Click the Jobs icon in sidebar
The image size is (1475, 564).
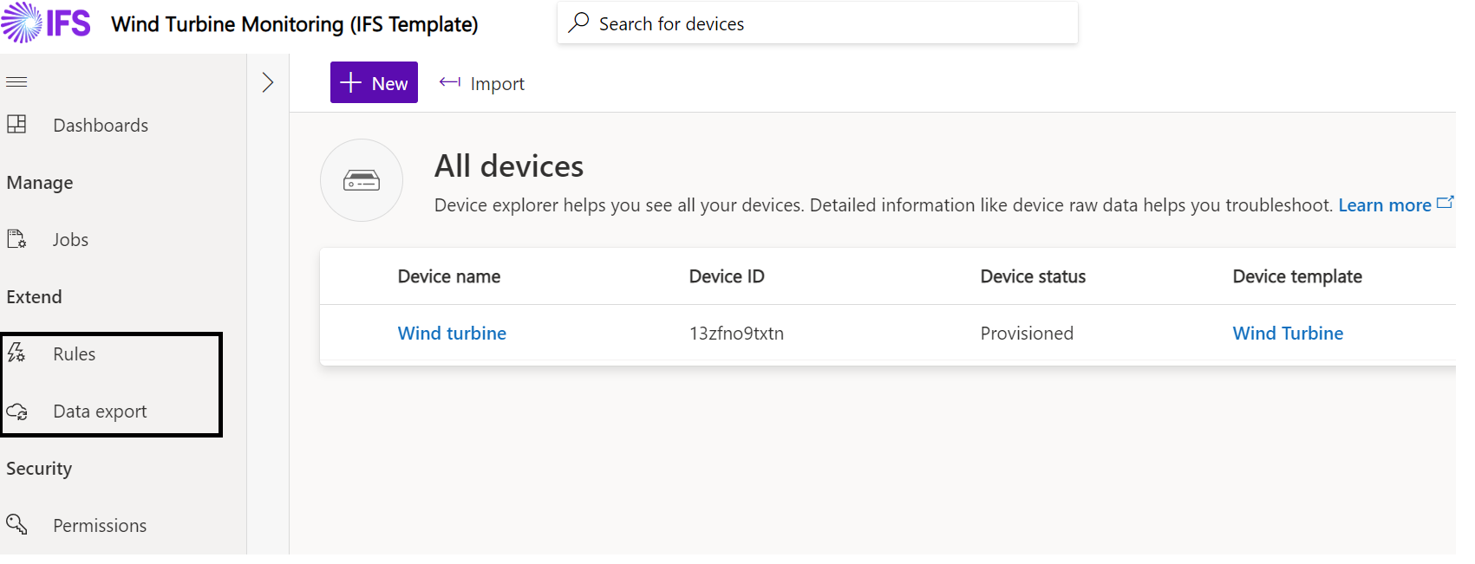(x=16, y=239)
